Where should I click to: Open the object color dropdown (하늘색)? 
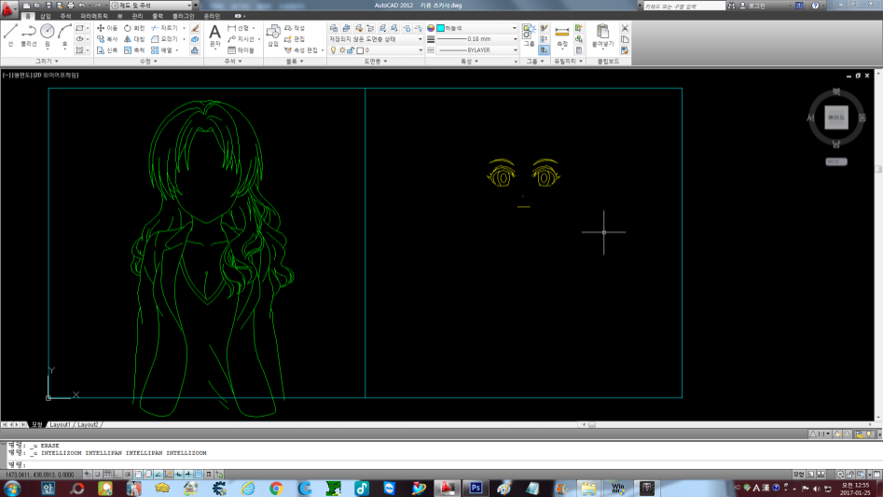pyautogui.click(x=477, y=28)
